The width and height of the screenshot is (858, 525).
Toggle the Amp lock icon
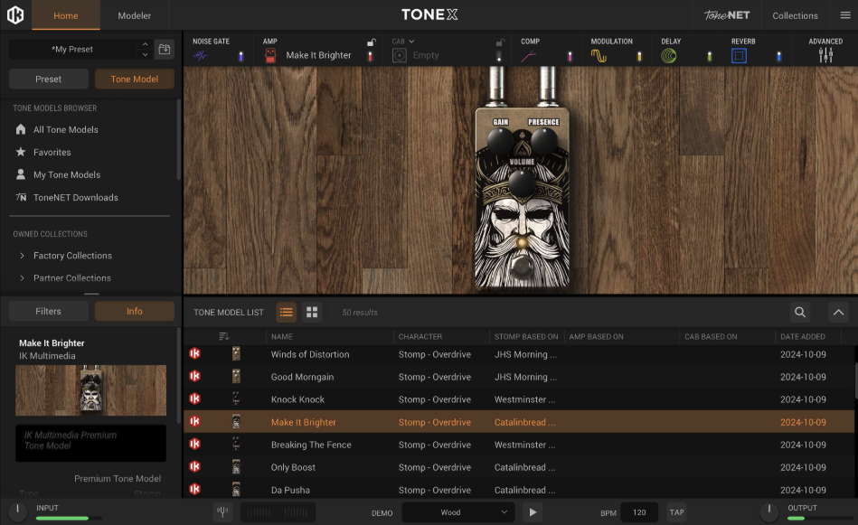[371, 42]
